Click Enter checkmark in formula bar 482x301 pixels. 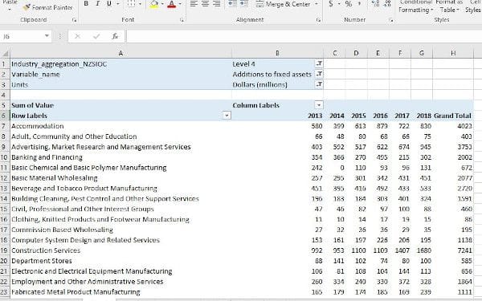[96, 36]
